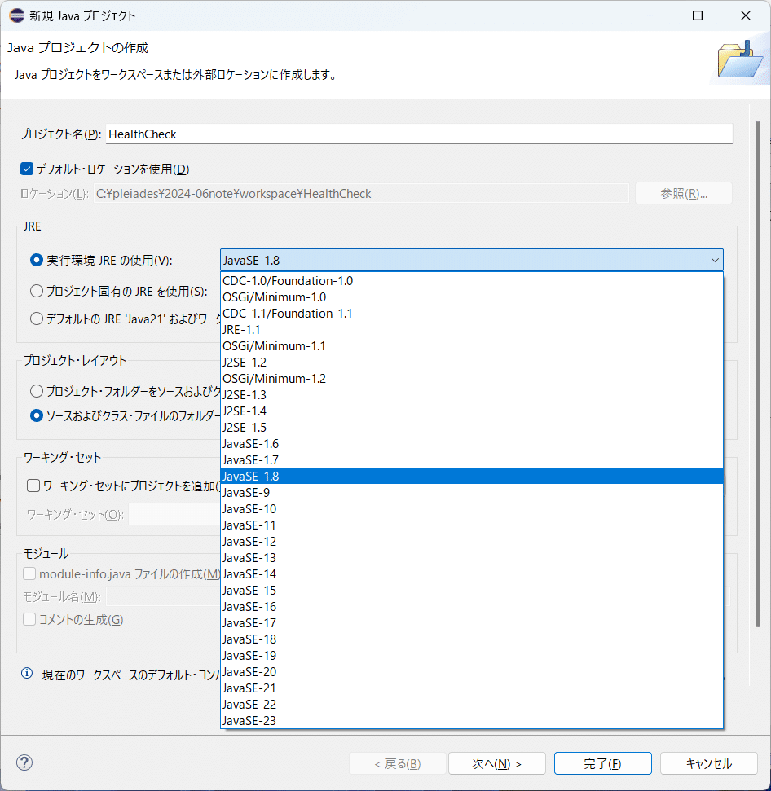This screenshot has width=771, height=791.
Task: Select JavaSE-10 list entry
Action: pos(471,509)
